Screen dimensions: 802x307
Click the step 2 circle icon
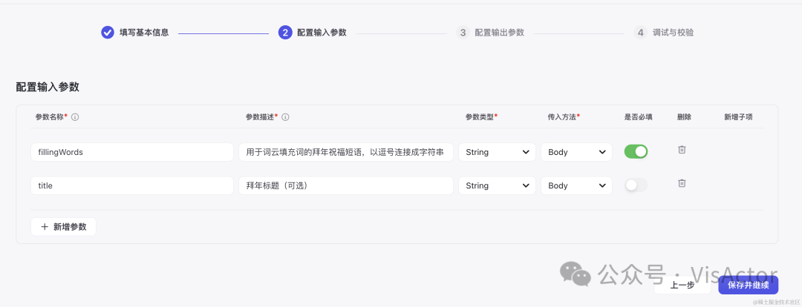(x=285, y=33)
